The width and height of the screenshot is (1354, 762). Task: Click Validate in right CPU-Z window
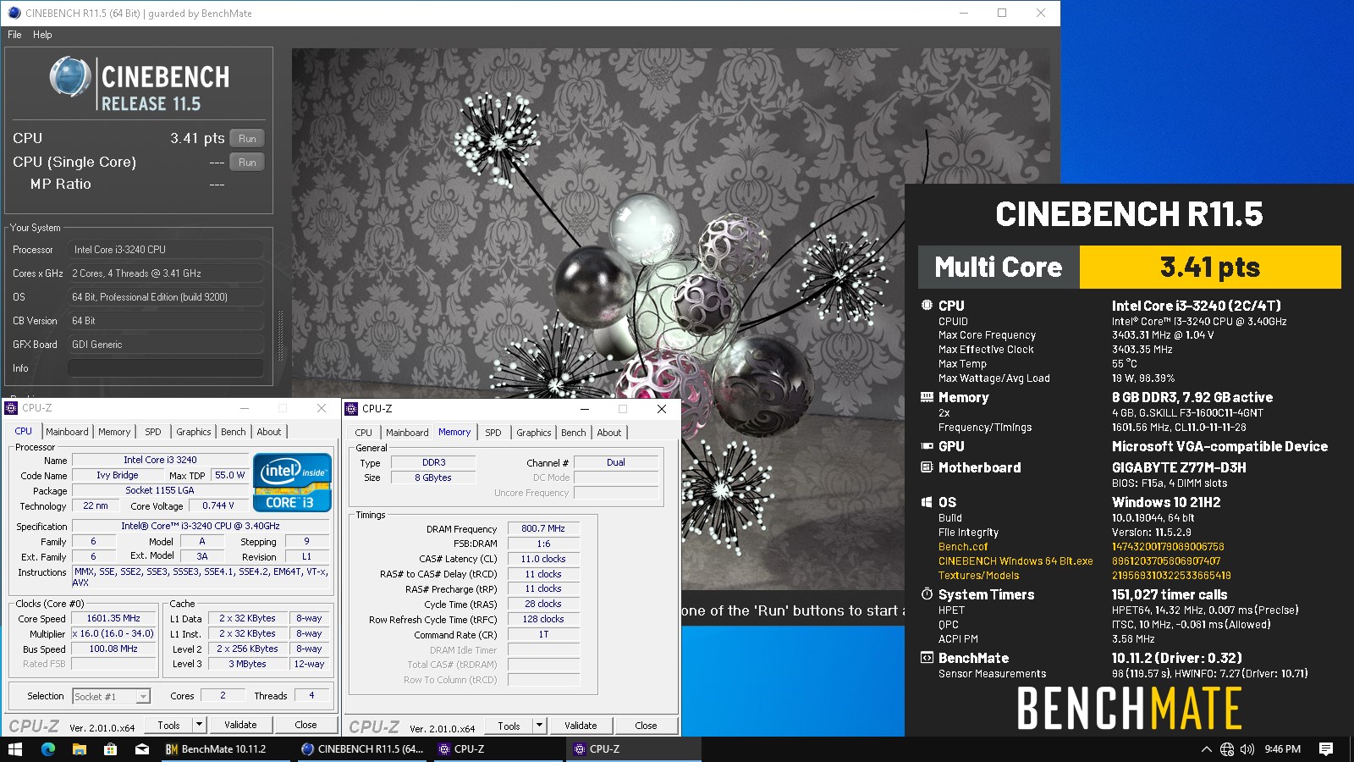(581, 726)
